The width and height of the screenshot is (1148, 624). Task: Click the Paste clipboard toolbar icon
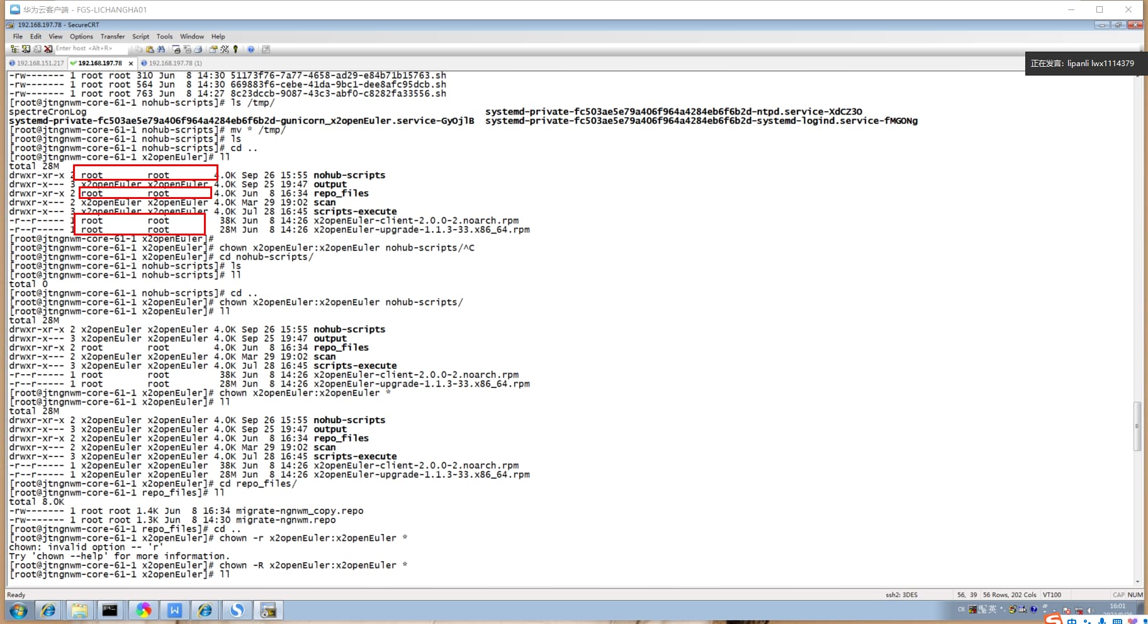click(x=150, y=49)
